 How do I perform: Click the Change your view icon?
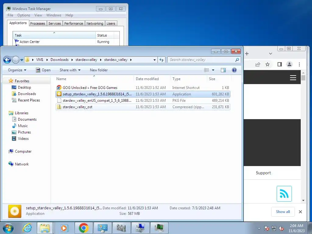[207, 70]
